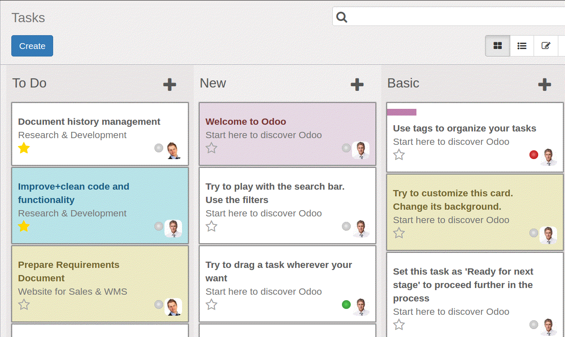Click the Tasks breadcrumb title
This screenshot has width=565, height=337.
pos(28,18)
